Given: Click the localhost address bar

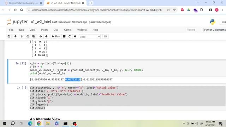Looking at the screenshot, I should tap(96, 10).
